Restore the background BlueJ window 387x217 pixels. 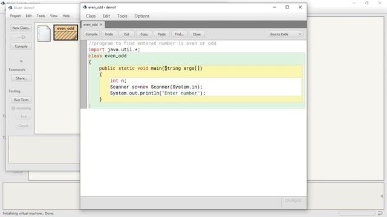pyautogui.click(x=367, y=3)
